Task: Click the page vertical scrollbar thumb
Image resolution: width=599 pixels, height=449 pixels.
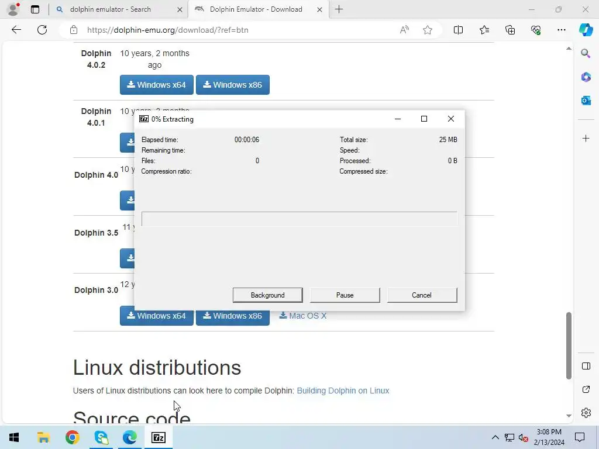Action: click(569, 346)
